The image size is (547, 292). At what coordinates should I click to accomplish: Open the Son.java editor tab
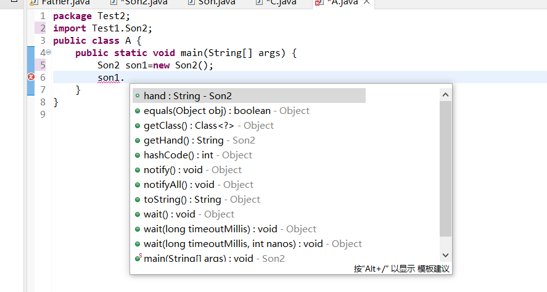click(212, 3)
